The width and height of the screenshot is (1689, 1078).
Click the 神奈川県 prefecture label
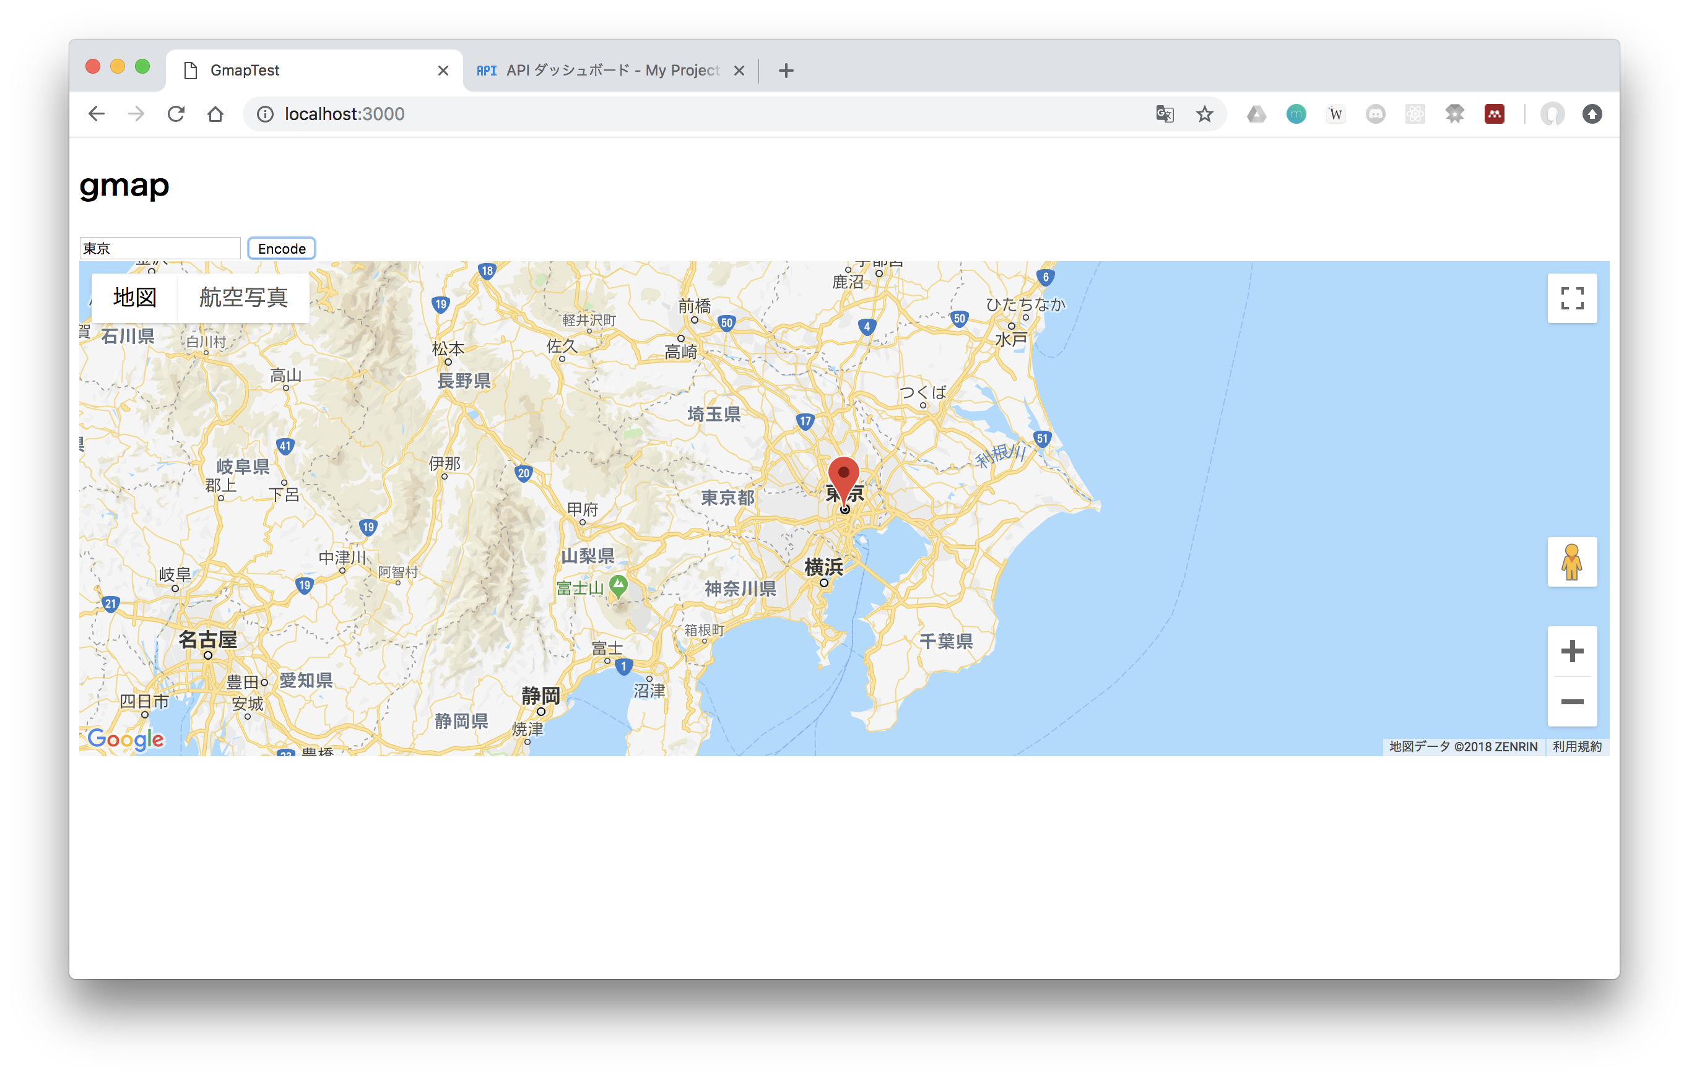[740, 589]
